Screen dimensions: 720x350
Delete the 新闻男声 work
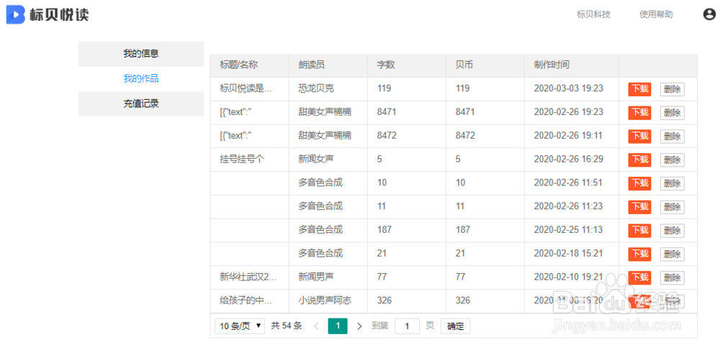pos(672,277)
